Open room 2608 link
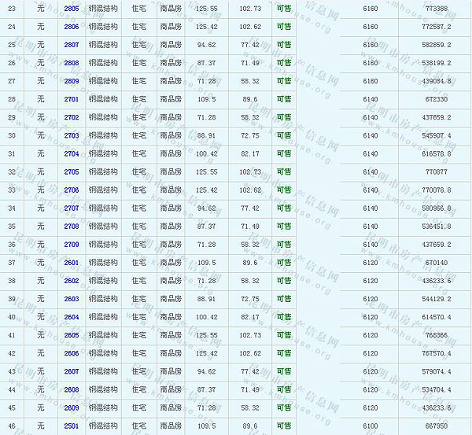 pos(71,389)
